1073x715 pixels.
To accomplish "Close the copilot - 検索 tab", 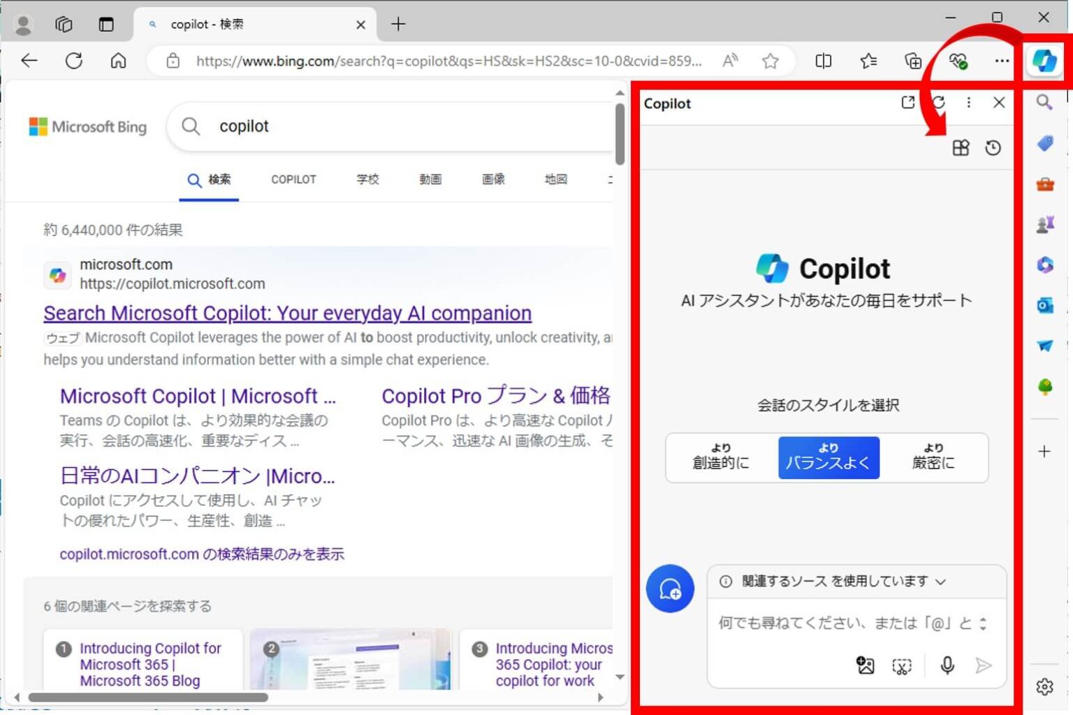I will tap(360, 24).
